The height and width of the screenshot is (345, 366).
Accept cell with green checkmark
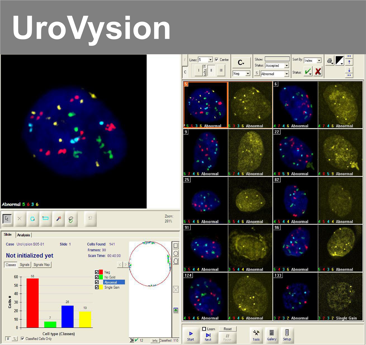(308, 72)
